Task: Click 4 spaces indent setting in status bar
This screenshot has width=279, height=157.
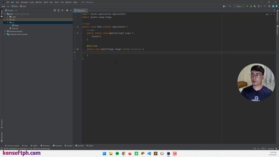Action: click(x=271, y=148)
